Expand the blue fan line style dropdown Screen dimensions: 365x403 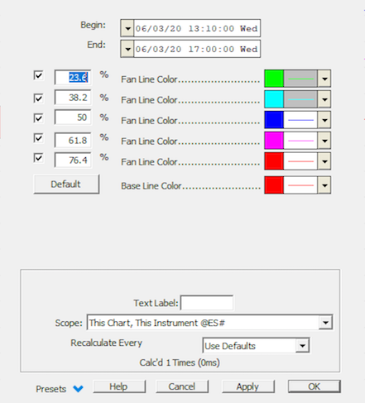(x=324, y=120)
